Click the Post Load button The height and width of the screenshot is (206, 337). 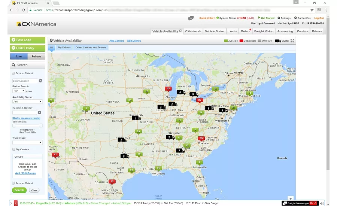click(27, 40)
